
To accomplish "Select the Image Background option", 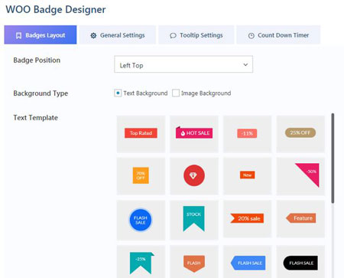I will click(x=176, y=93).
